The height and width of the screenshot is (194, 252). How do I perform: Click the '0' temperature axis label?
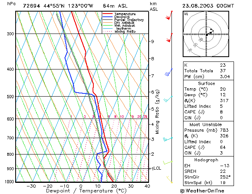[81, 186]
